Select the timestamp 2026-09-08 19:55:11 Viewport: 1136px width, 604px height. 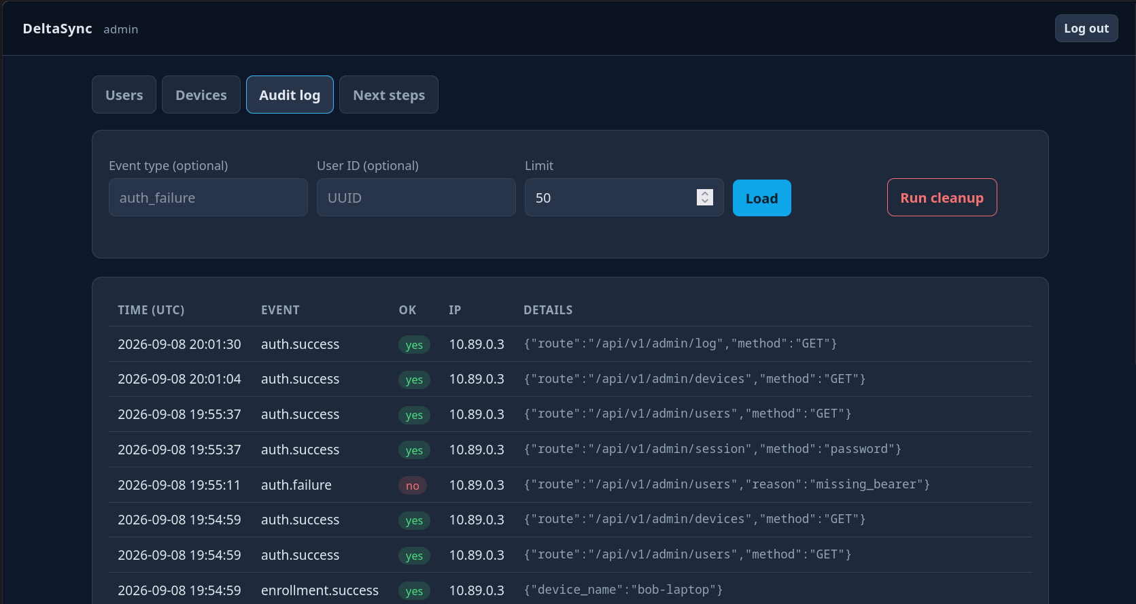point(179,485)
